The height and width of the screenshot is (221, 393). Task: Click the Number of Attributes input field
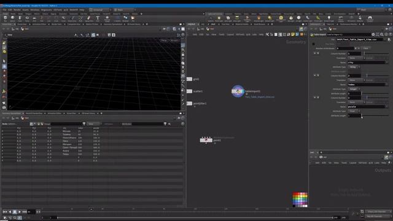pyautogui.click(x=345, y=48)
